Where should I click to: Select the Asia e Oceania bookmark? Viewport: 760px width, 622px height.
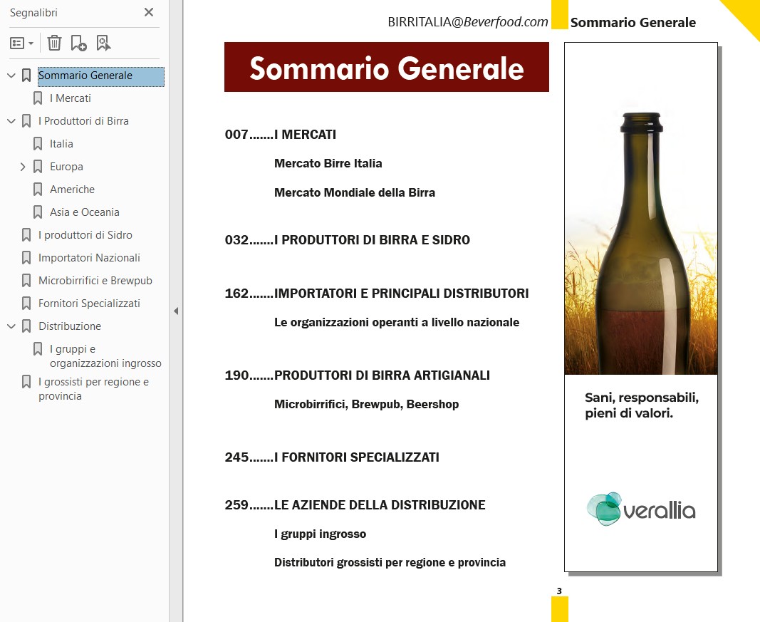(84, 212)
